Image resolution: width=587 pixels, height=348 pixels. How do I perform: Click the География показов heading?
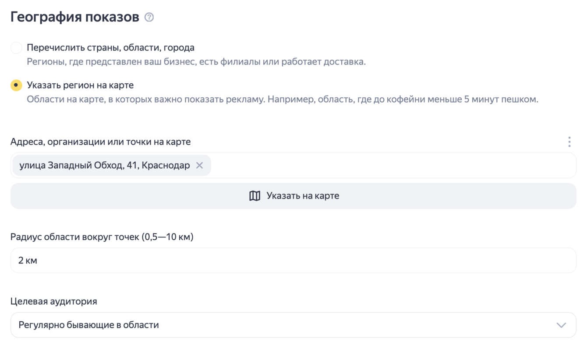75,17
